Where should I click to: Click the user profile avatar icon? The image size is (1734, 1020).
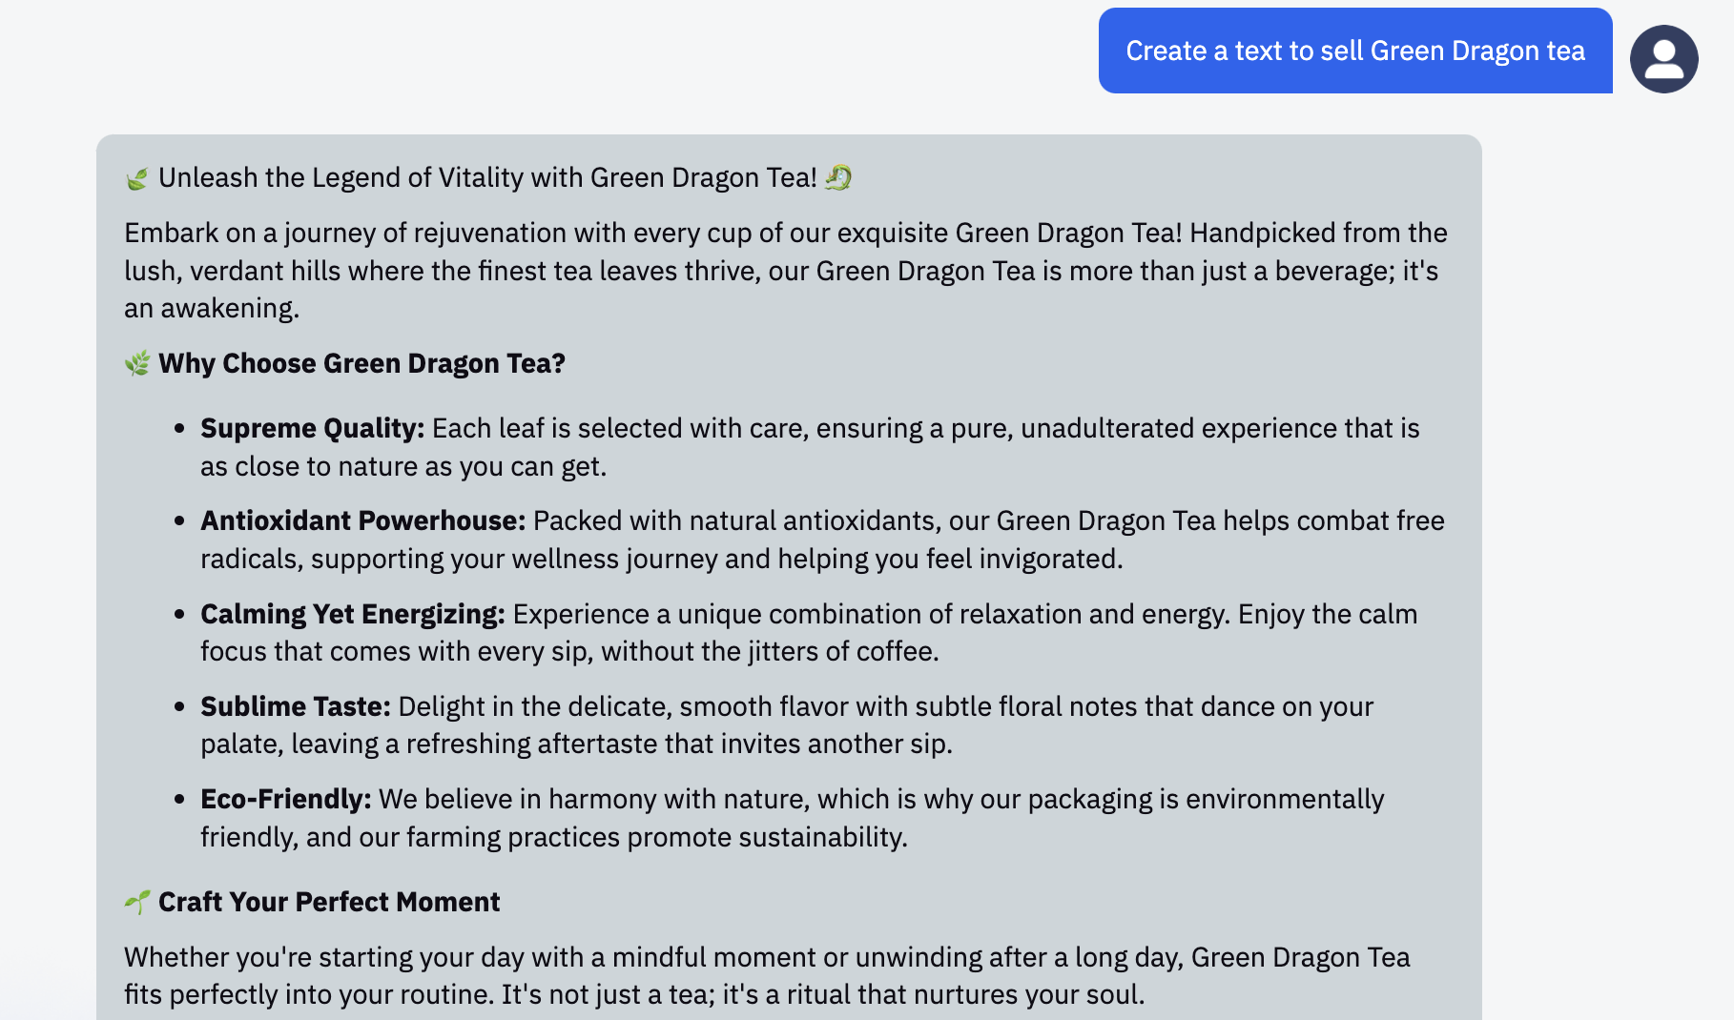coord(1663,59)
